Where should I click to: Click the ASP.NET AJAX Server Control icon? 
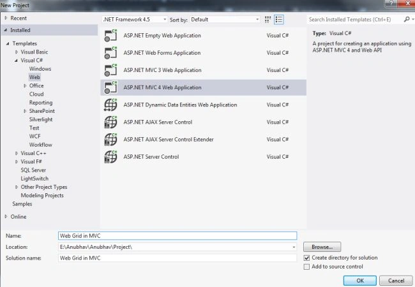pos(110,122)
